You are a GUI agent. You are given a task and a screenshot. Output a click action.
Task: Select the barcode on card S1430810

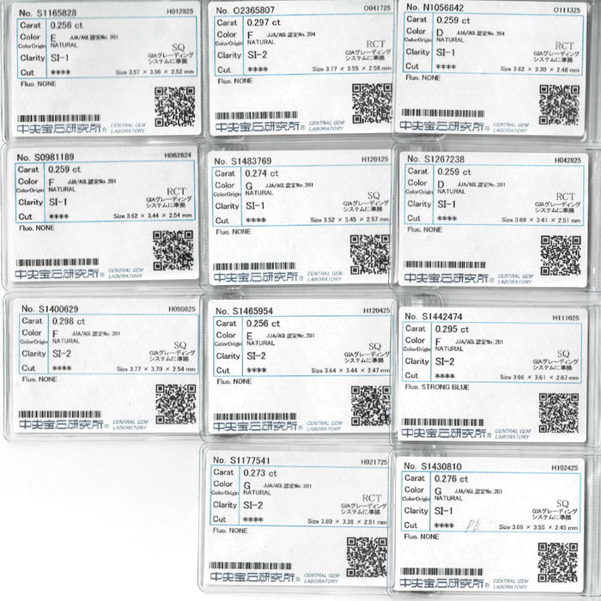pyautogui.click(x=441, y=572)
